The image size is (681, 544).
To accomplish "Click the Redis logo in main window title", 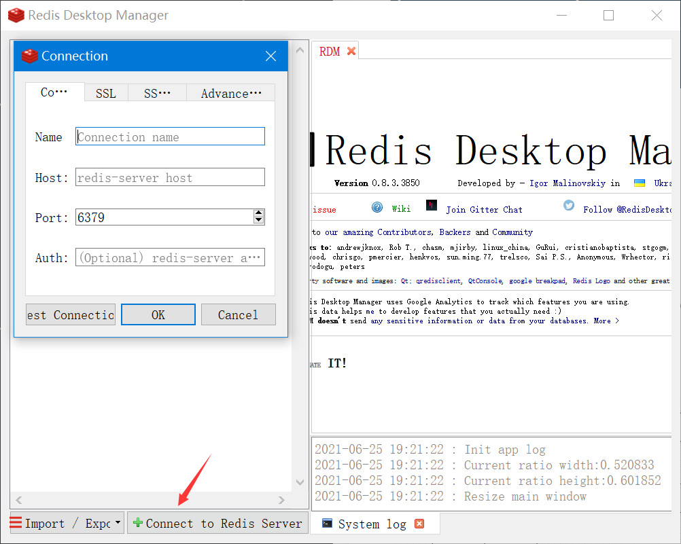I will click(16, 15).
